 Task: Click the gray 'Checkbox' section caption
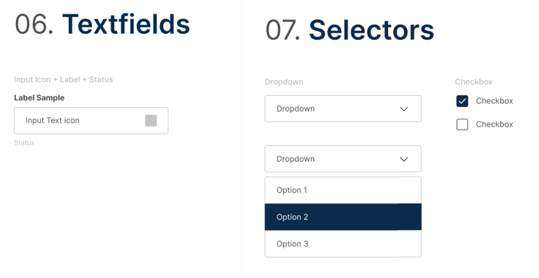click(x=473, y=82)
